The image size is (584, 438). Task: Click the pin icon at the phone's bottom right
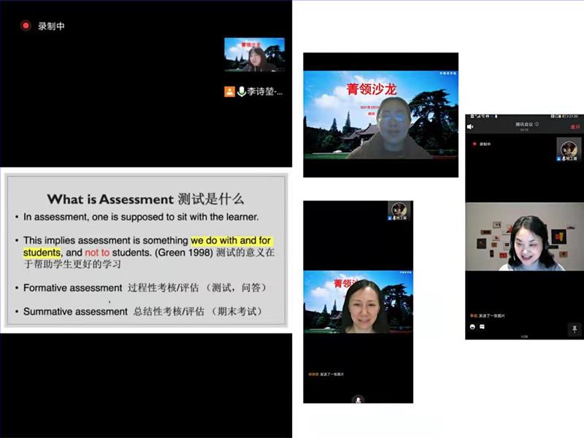coord(575,328)
